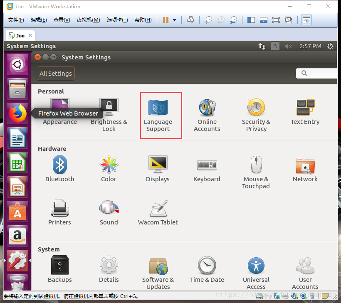The width and height of the screenshot is (341, 303).
Task: Close the System Settings window
Action: [x=37, y=57]
